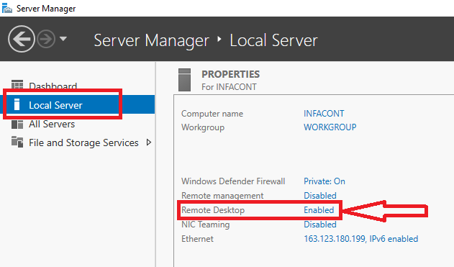Open Windows Defender Firewall Private: On

[x=324, y=181]
